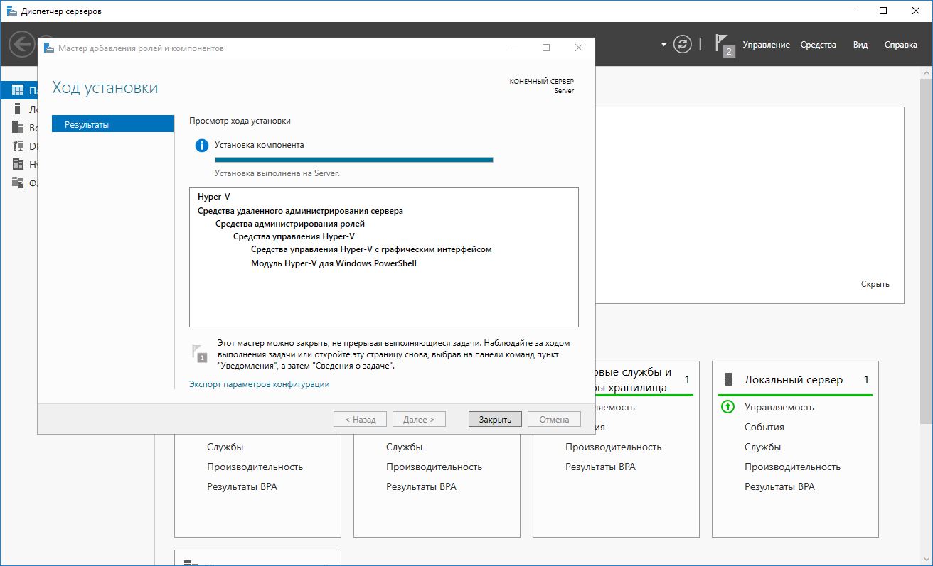Click the installation progress bar
Image resolution: width=933 pixels, height=566 pixels.
[353, 160]
